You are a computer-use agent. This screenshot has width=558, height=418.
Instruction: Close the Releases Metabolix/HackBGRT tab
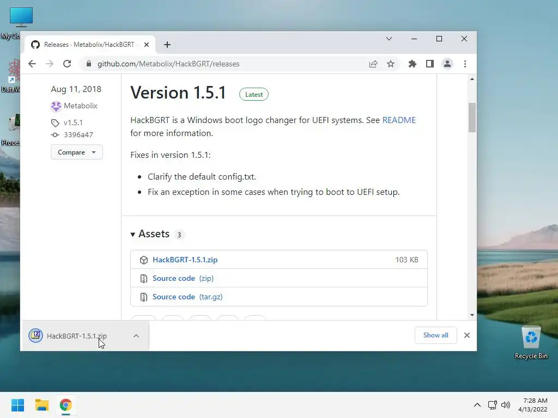click(x=147, y=45)
